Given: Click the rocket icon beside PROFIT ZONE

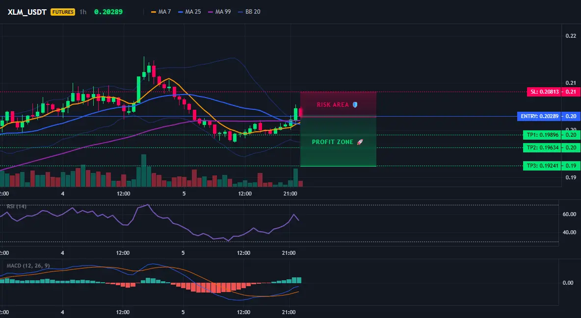Looking at the screenshot, I should coord(360,142).
